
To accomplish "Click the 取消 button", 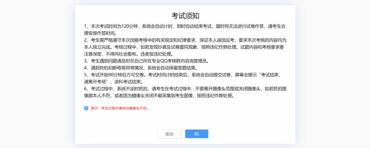I will point(169,134).
